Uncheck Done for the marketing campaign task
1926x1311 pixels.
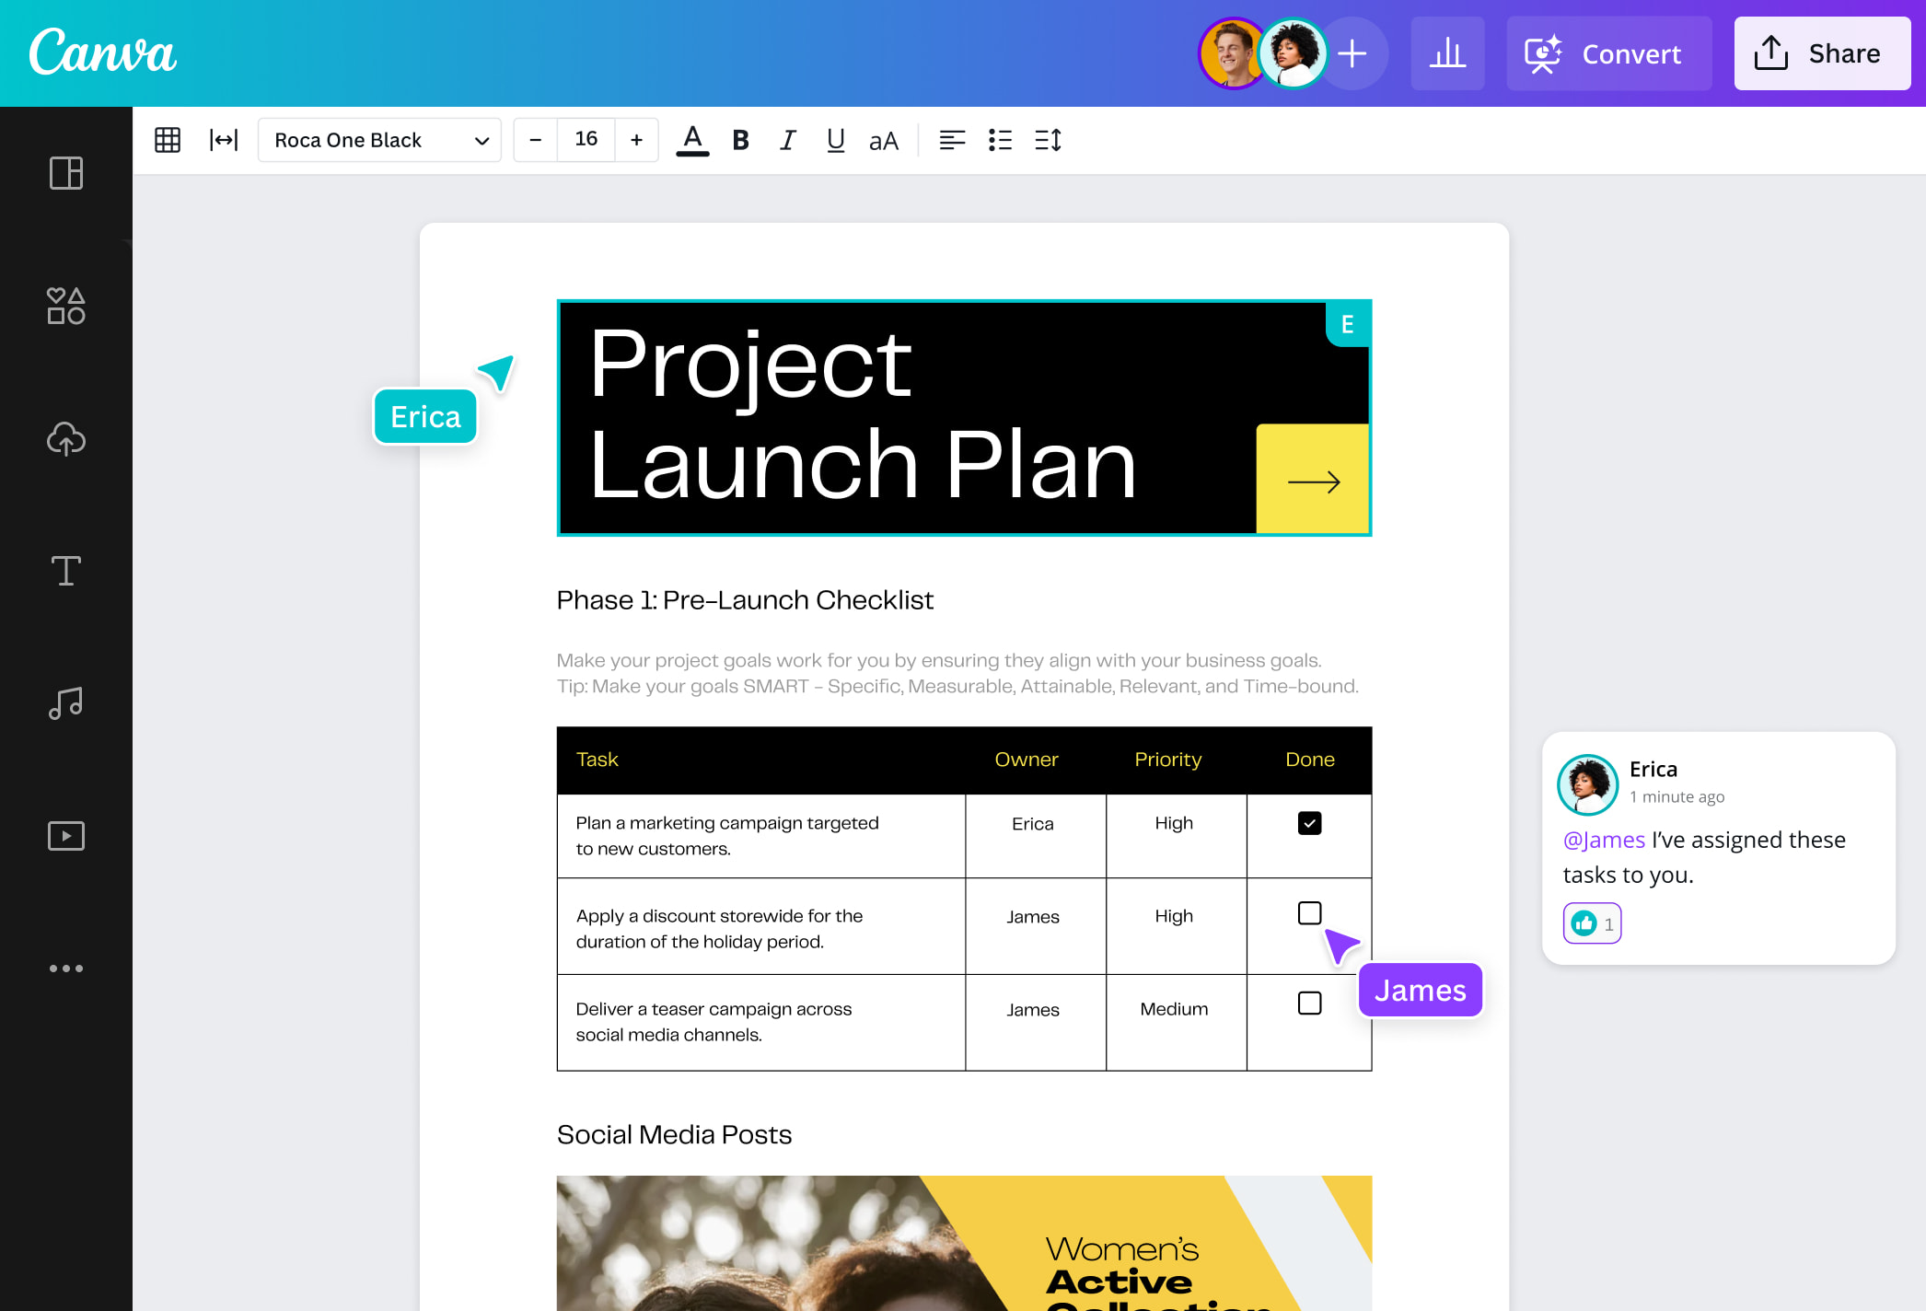(x=1308, y=823)
